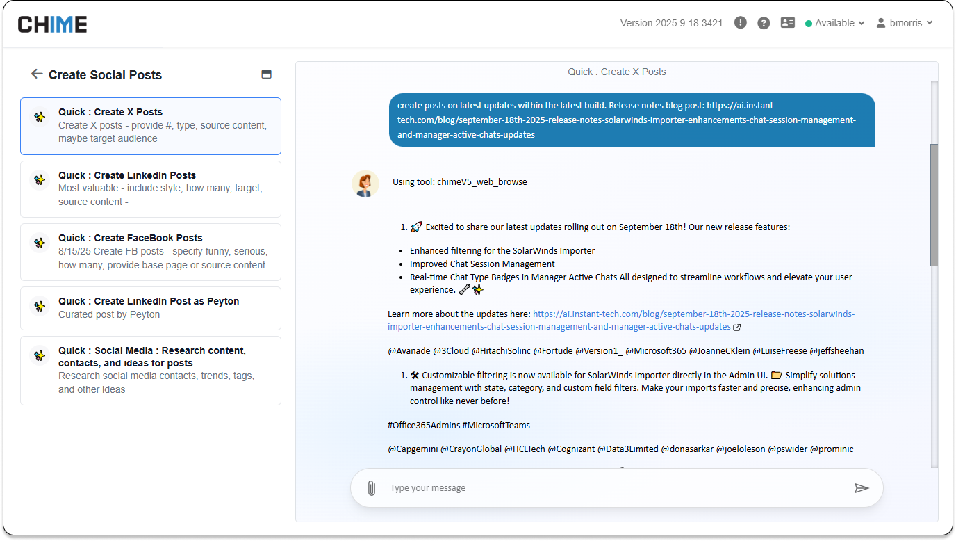The image size is (956, 541).
Task: Click the blue user message bubble
Action: click(x=632, y=120)
